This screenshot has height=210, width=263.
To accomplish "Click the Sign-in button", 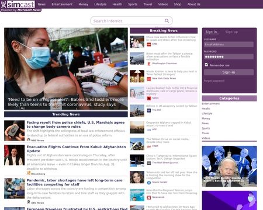I will (229, 72).
